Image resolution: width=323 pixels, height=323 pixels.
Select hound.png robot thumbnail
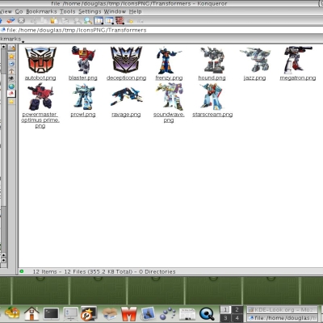tap(212, 60)
